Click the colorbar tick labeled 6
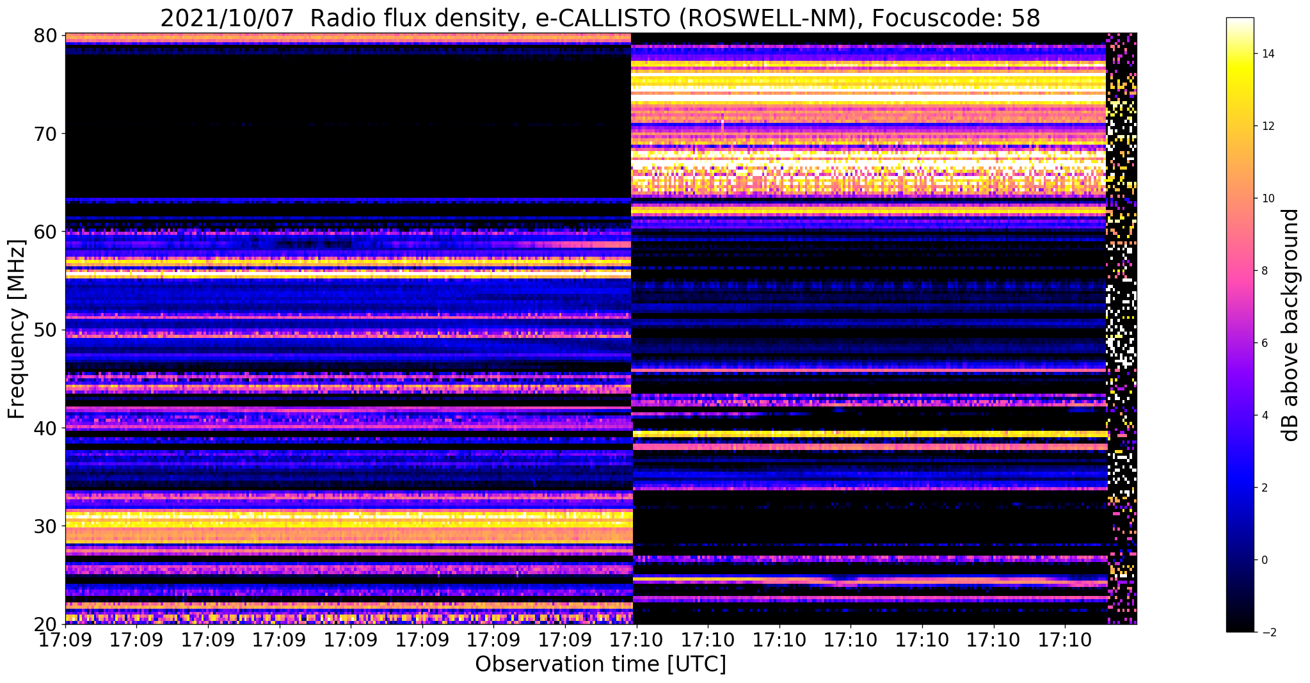 coord(1264,343)
